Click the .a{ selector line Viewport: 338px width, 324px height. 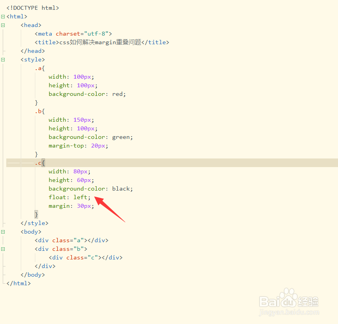pos(40,68)
